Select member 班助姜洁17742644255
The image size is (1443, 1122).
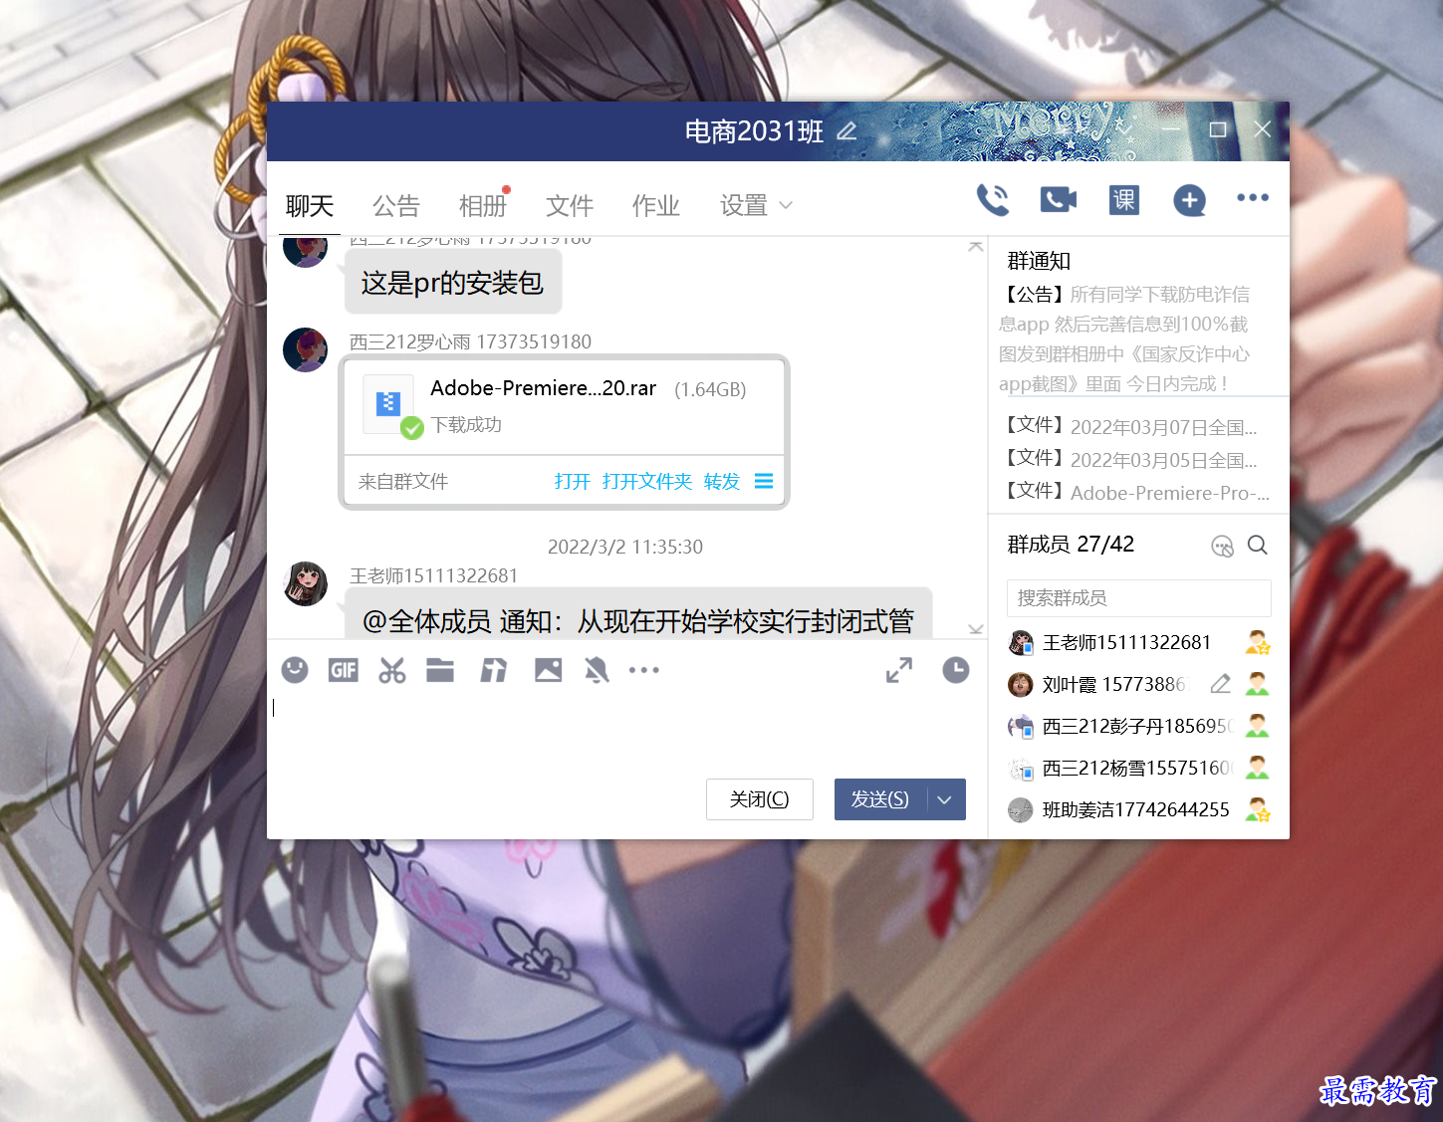1138,809
